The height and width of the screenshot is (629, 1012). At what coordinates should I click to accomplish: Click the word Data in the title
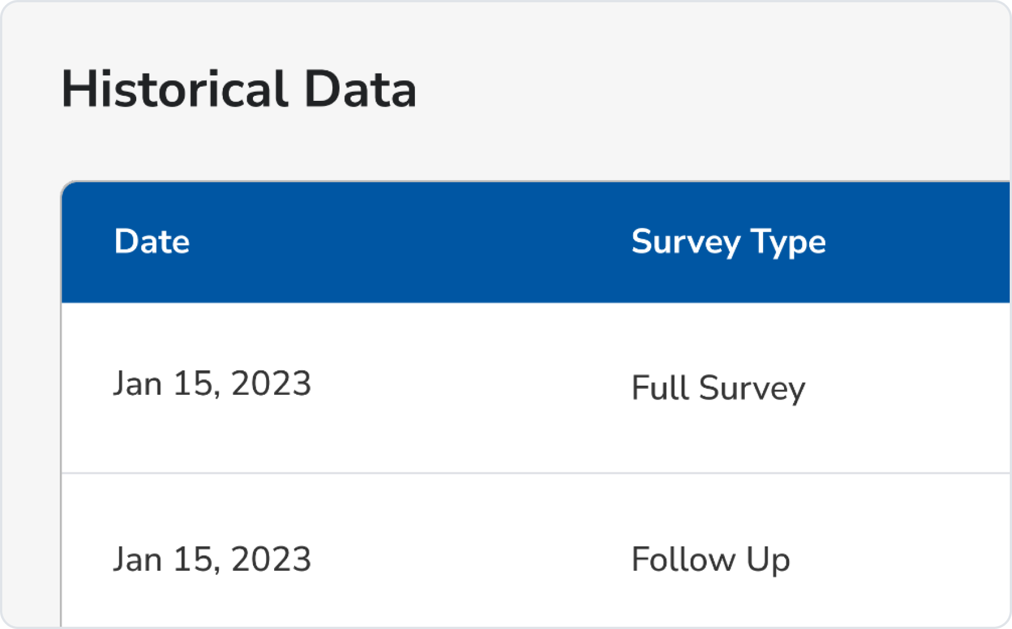tap(361, 89)
